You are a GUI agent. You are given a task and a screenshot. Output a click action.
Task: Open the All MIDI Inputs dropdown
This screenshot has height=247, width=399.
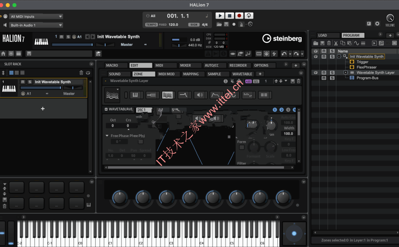pyautogui.click(x=36, y=17)
